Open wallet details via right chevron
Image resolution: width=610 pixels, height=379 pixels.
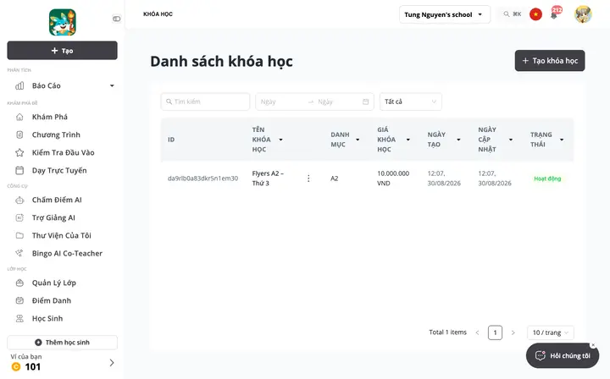[112, 363]
